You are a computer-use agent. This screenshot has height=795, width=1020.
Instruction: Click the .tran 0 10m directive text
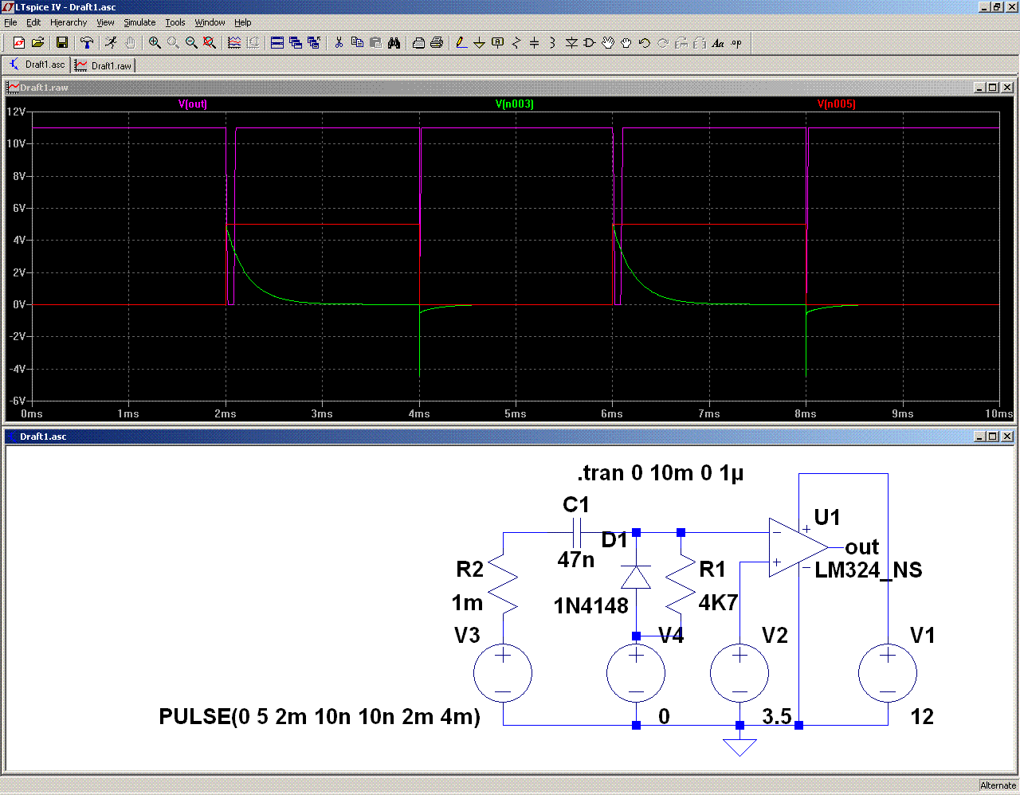click(x=660, y=473)
